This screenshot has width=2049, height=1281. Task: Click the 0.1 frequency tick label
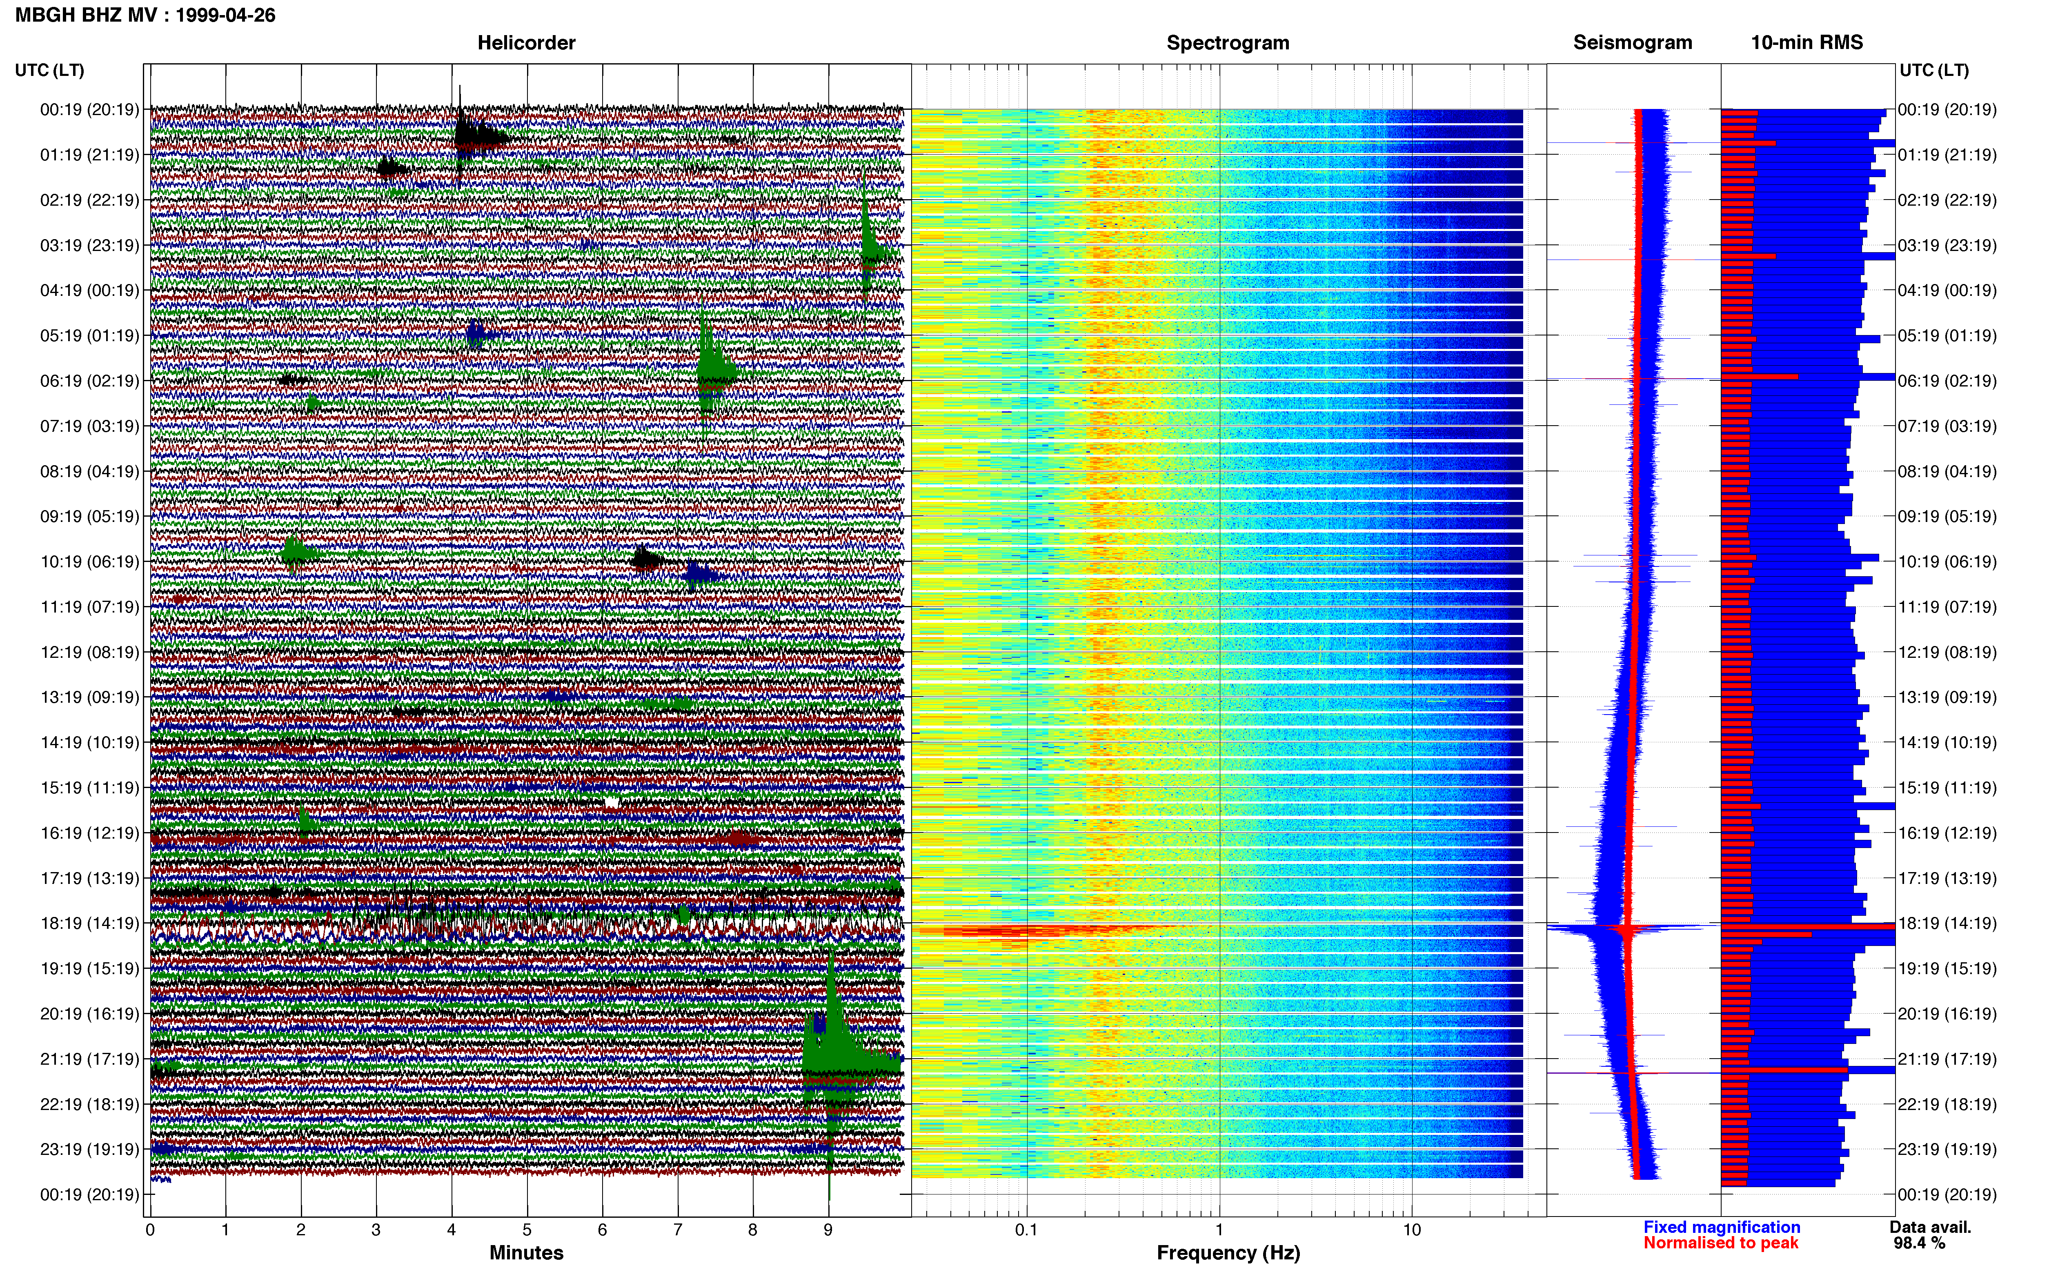(x=1026, y=1229)
